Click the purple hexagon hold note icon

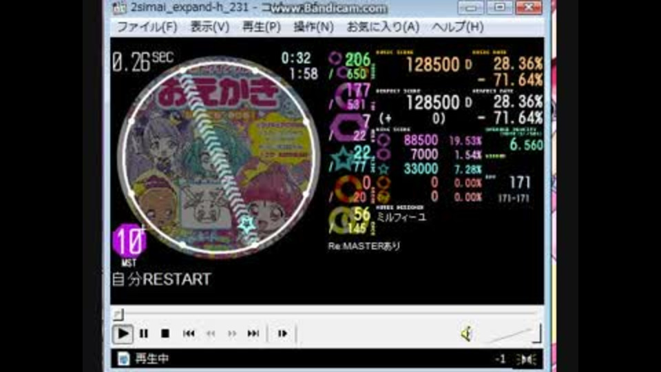(346, 128)
